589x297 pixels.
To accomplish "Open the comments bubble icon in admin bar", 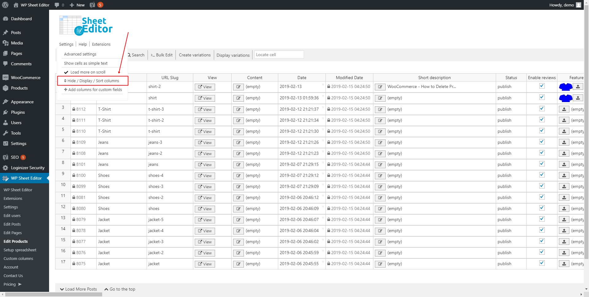I will click(57, 5).
